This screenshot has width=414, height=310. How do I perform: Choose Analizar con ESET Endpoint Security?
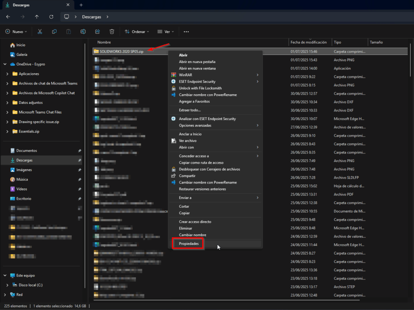pyautogui.click(x=215, y=119)
